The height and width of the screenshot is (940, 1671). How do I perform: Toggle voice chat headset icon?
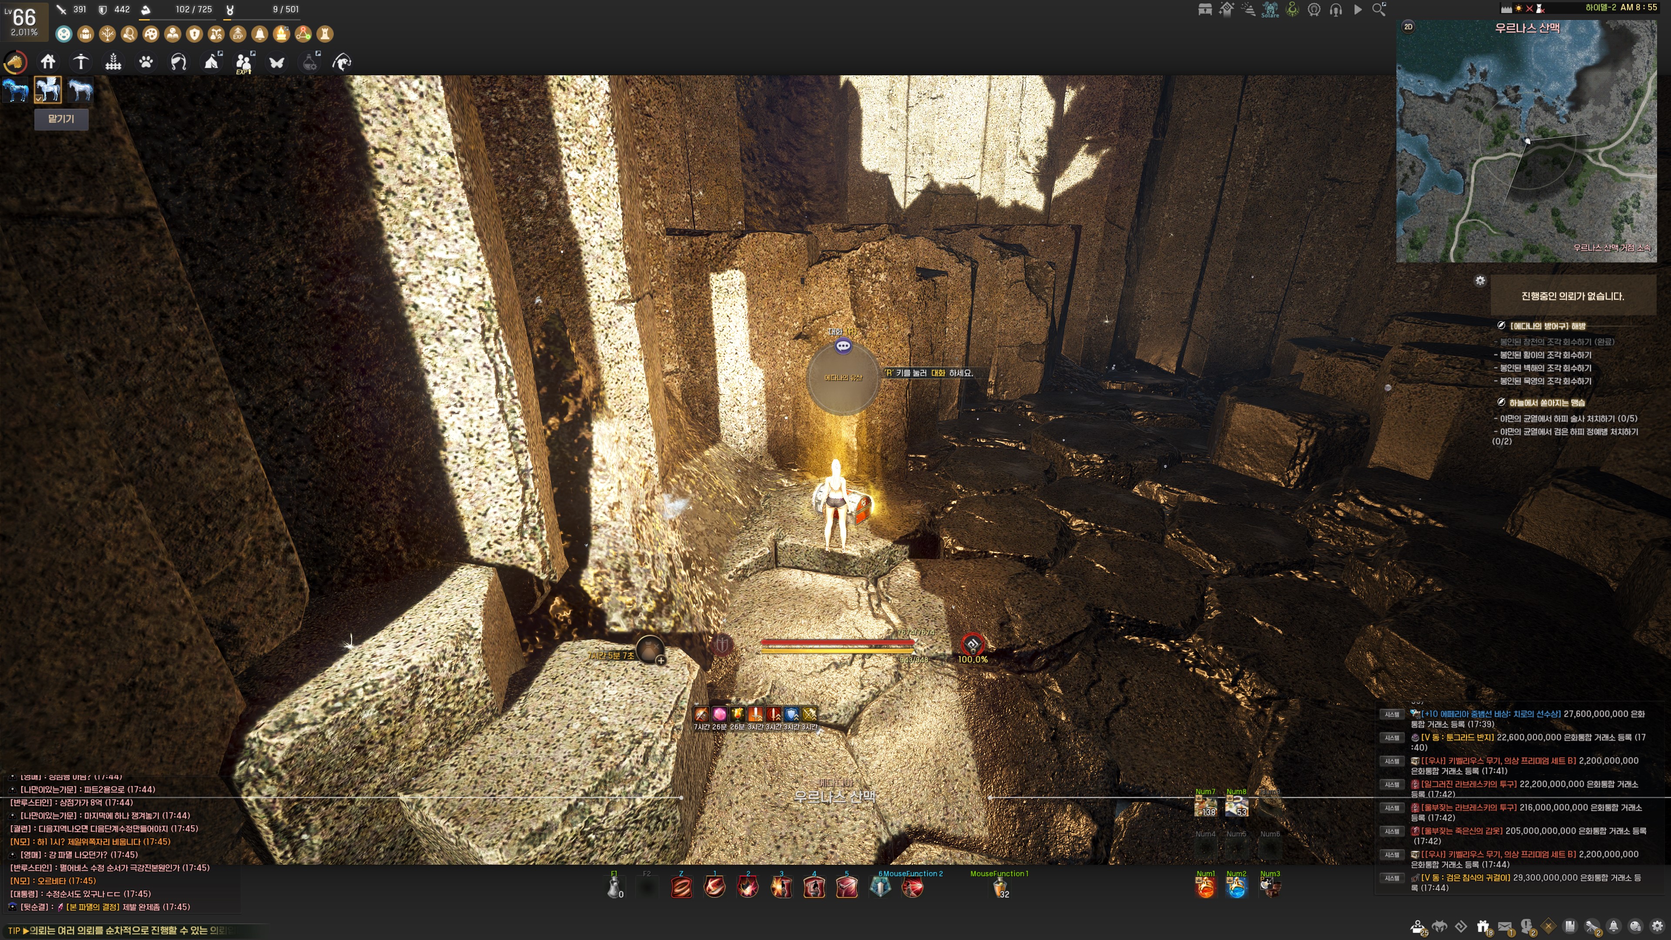click(1335, 9)
